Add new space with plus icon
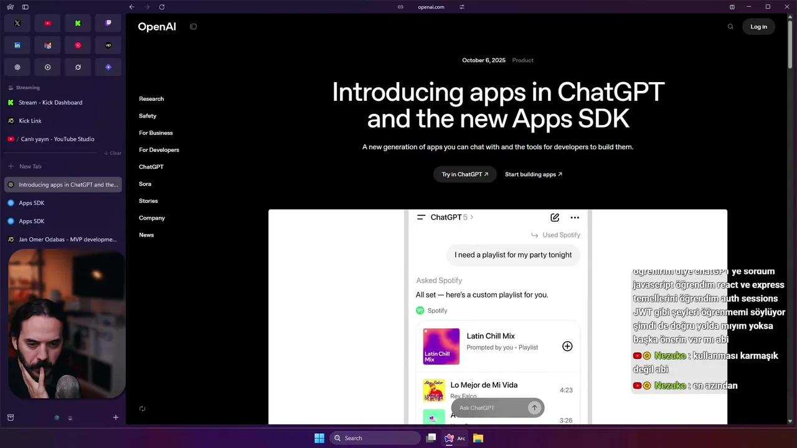 [115, 418]
